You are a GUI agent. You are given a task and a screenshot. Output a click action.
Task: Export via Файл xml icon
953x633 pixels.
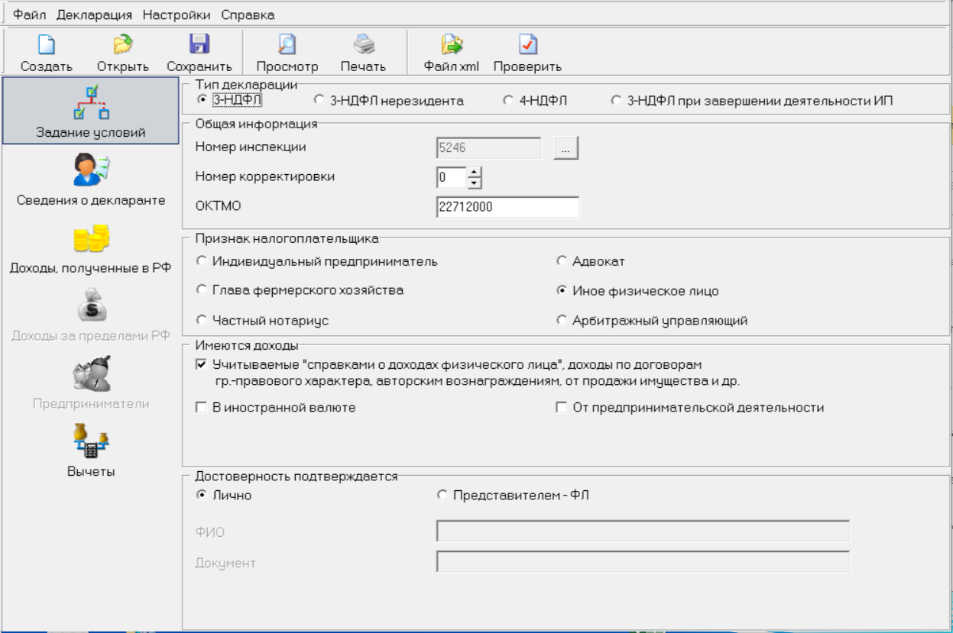click(451, 45)
